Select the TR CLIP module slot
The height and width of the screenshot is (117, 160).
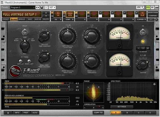click(142, 14)
